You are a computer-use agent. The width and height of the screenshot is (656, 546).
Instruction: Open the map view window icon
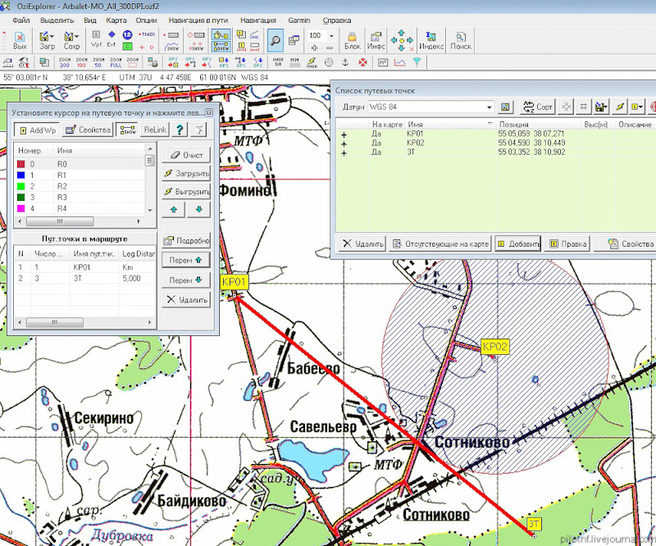coord(294,41)
